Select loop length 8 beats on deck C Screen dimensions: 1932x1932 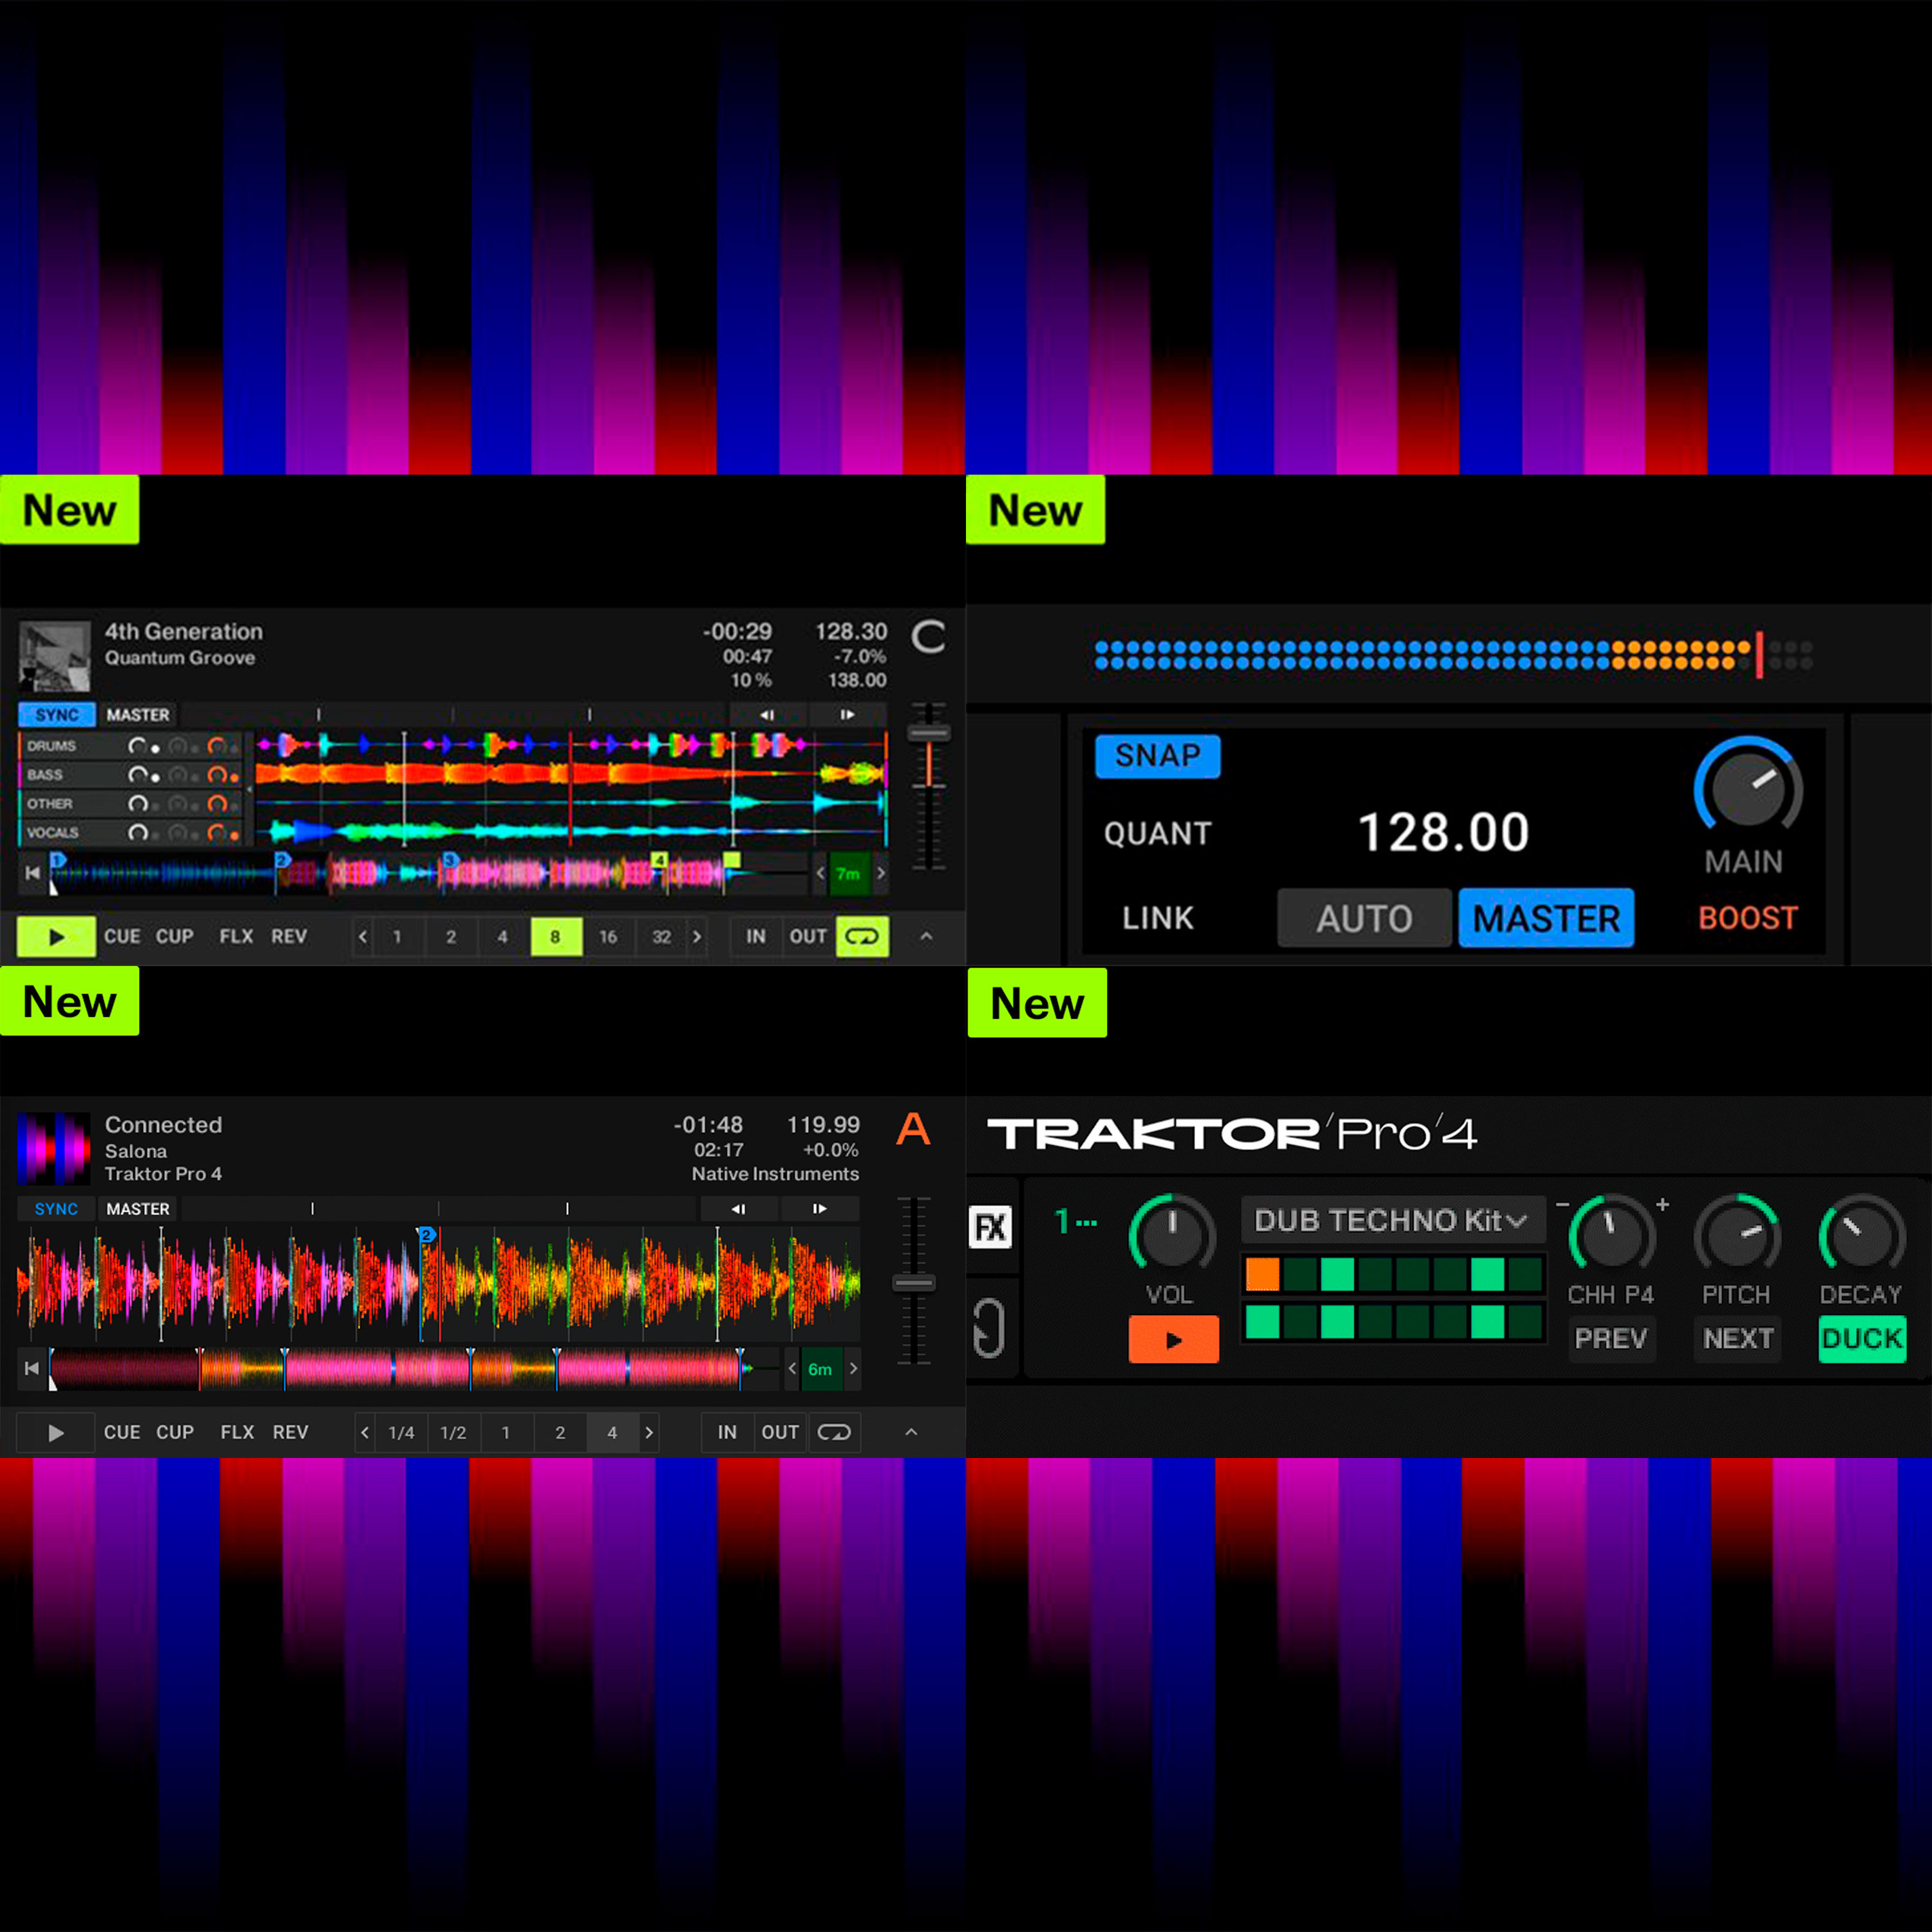[x=556, y=937]
